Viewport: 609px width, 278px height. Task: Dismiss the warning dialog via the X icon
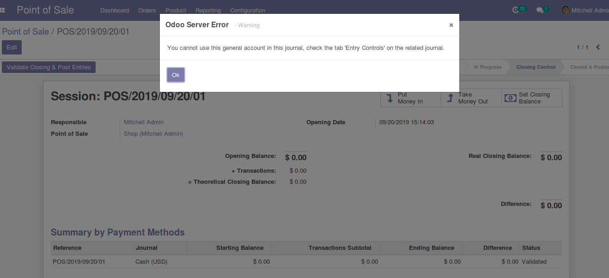(x=451, y=25)
